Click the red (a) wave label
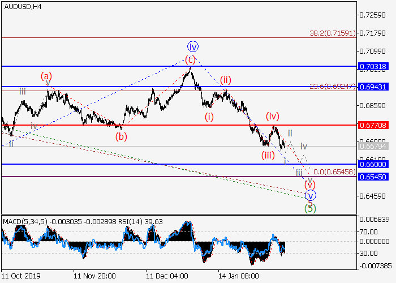396x283 pixels. click(x=46, y=76)
